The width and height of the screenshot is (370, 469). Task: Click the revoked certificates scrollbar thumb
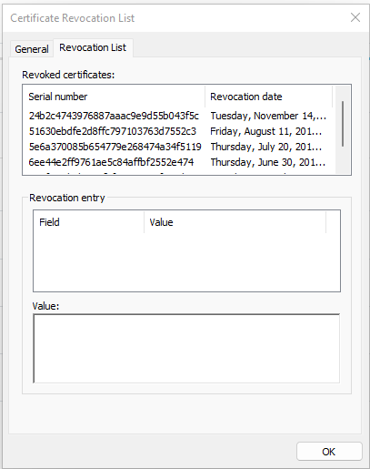pyautogui.click(x=343, y=124)
